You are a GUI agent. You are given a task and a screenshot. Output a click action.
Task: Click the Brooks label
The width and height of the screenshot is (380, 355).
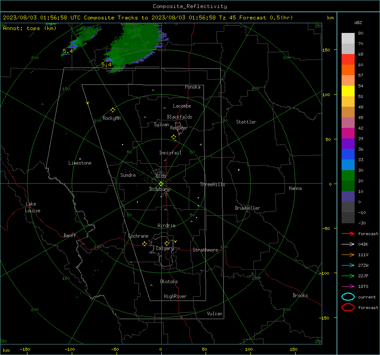pos(300,295)
